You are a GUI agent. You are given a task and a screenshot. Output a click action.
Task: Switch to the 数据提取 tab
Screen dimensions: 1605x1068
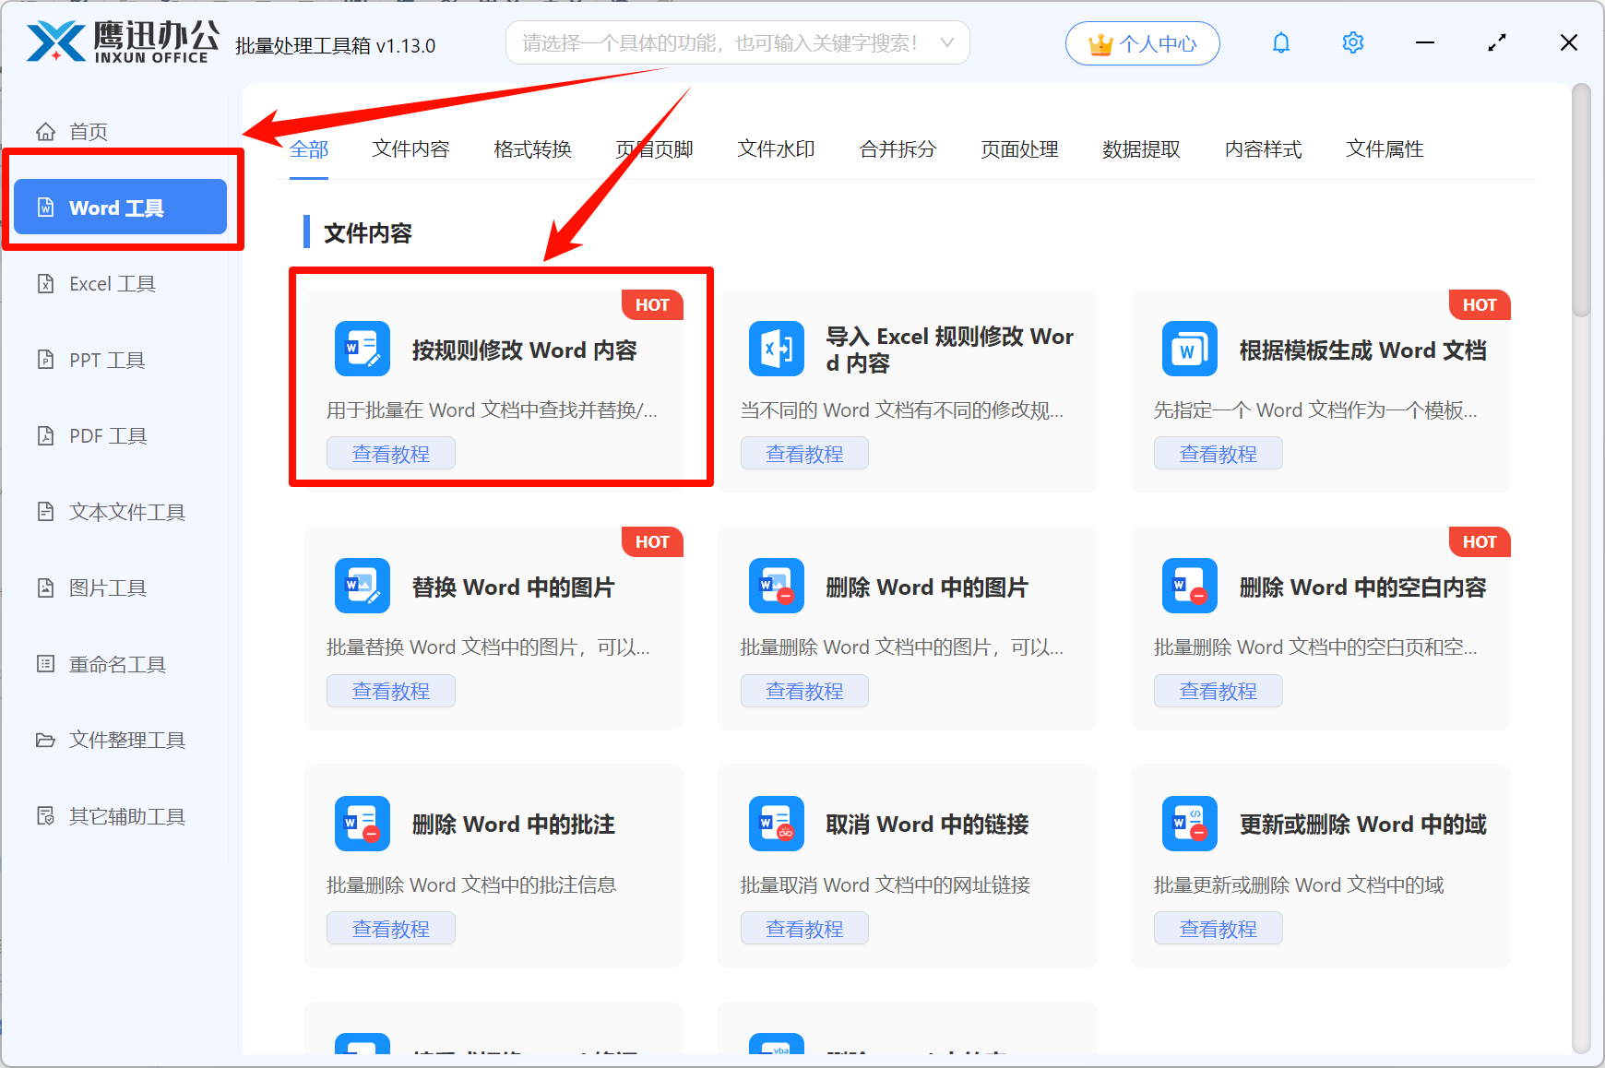1142,149
